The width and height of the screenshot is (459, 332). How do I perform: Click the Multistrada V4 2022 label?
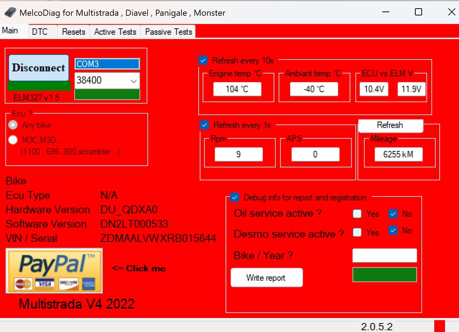pyautogui.click(x=77, y=304)
